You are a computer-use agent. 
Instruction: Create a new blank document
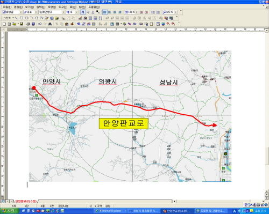point(4,24)
